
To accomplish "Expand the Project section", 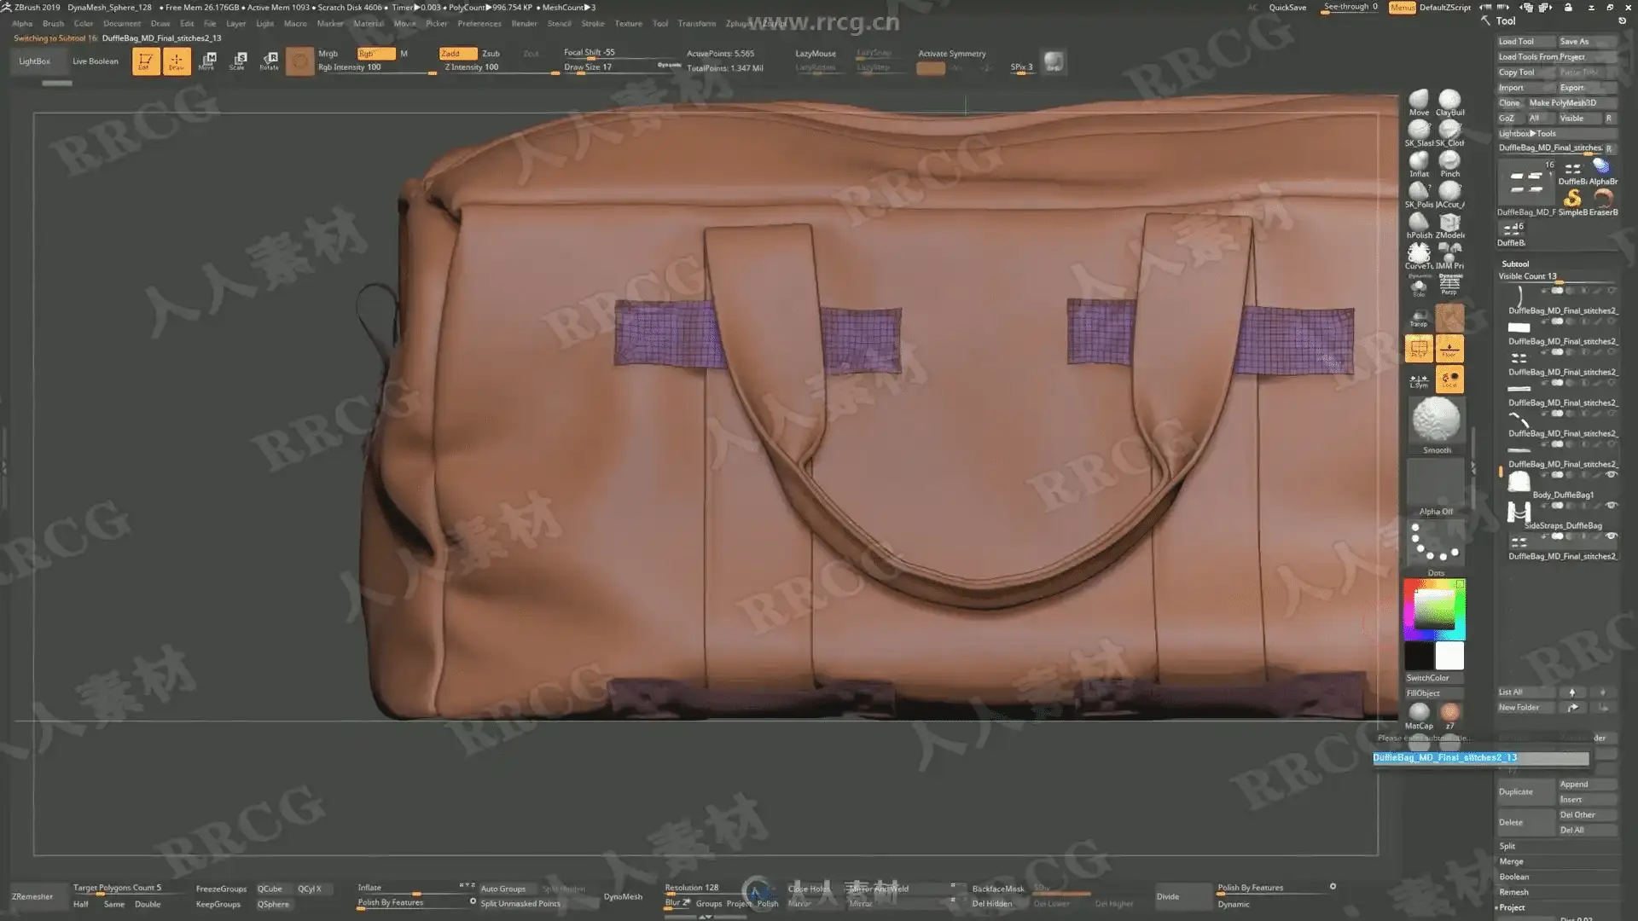I will coord(1512,907).
